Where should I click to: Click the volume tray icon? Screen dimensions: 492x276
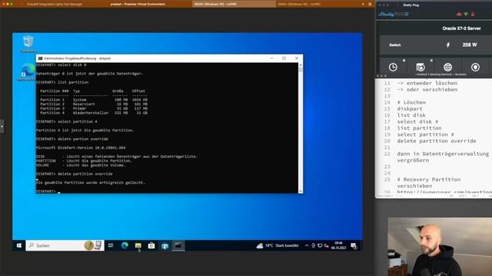pos(327,245)
